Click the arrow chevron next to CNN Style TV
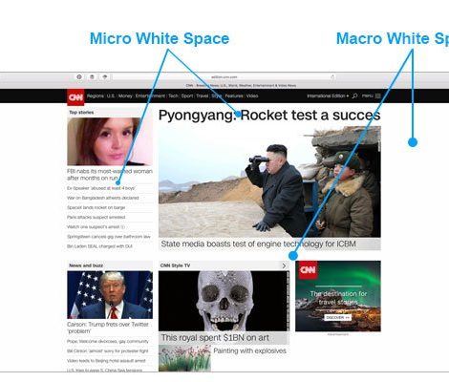 pyautogui.click(x=284, y=265)
